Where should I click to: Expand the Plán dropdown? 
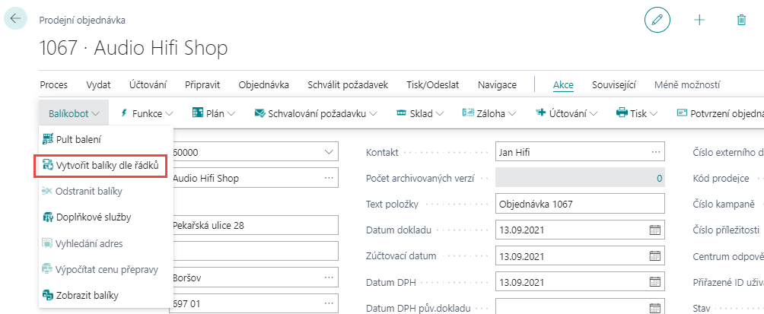coord(231,114)
